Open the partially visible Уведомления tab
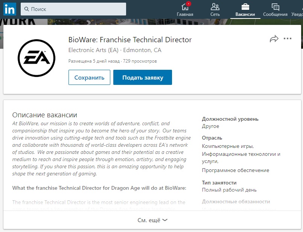This screenshot has width=303, height=232. point(297,9)
